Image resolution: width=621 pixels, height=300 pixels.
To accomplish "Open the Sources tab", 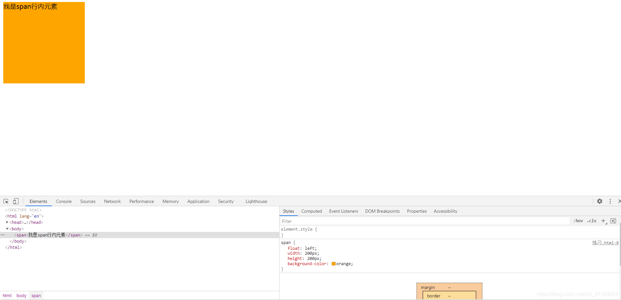I will click(x=88, y=201).
